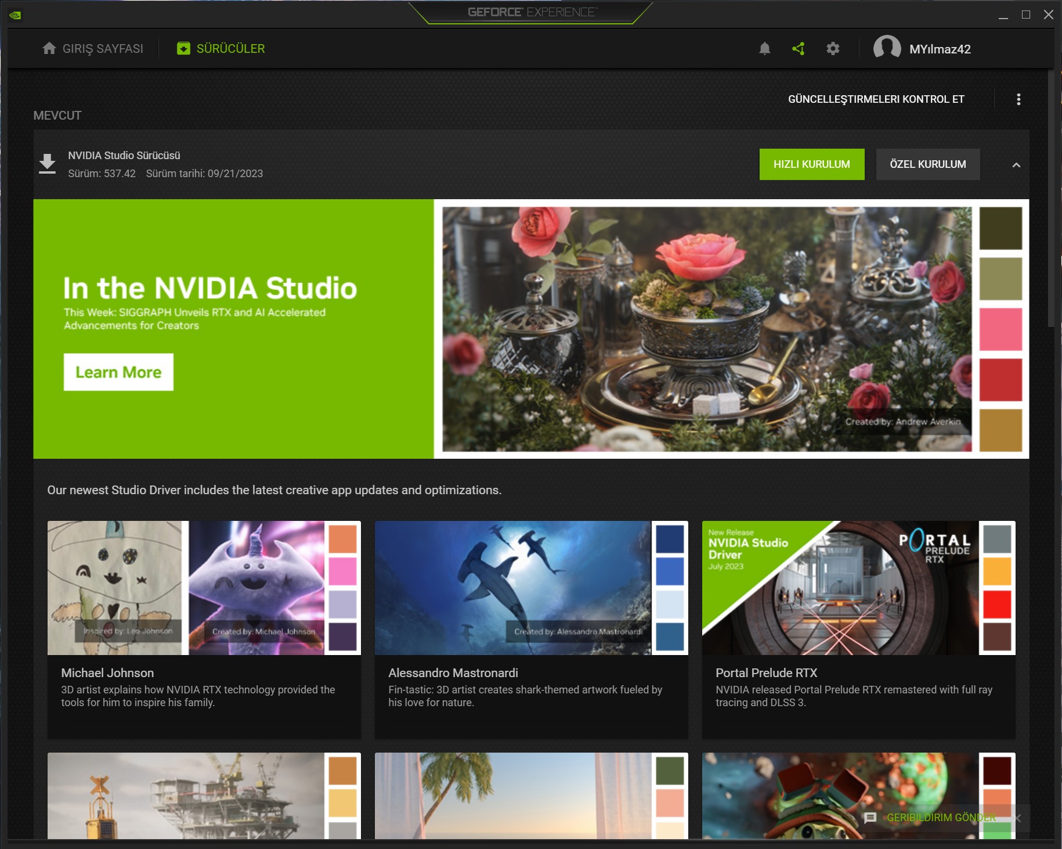
Task: Click the main window vertical scrollbar
Action: [x=1051, y=197]
